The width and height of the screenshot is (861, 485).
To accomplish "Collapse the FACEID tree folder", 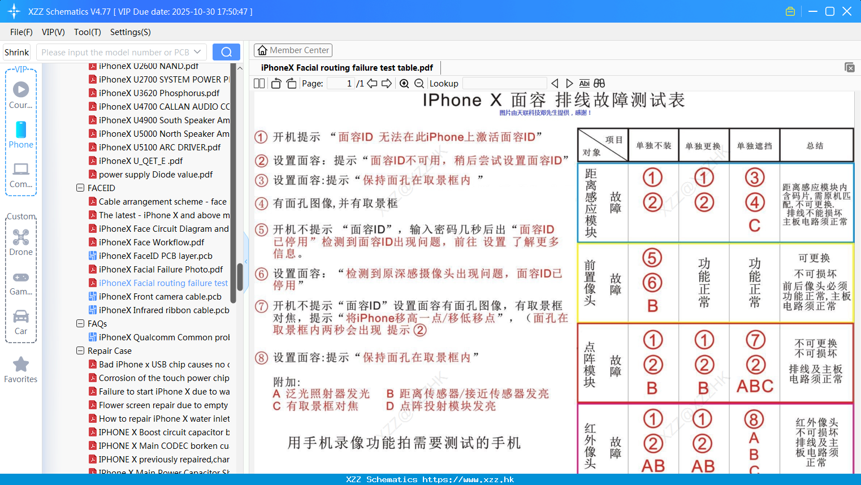I will 80,188.
